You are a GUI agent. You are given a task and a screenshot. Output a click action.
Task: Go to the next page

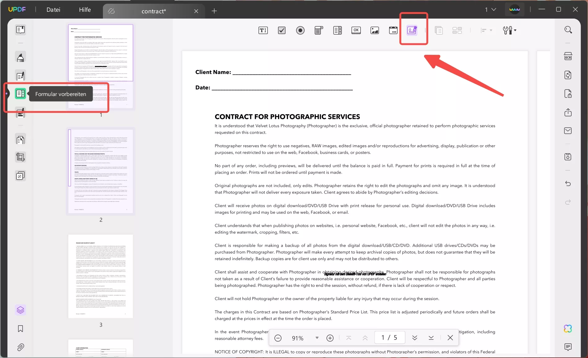point(415,338)
